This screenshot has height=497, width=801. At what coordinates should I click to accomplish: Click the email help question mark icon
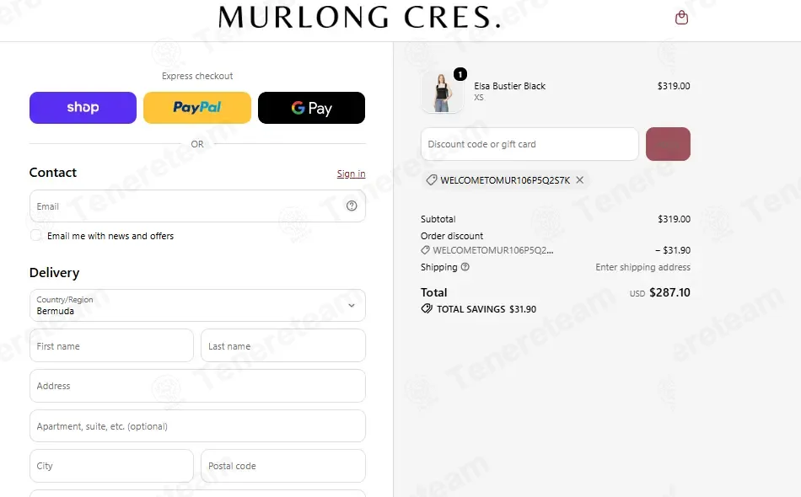[x=352, y=206]
